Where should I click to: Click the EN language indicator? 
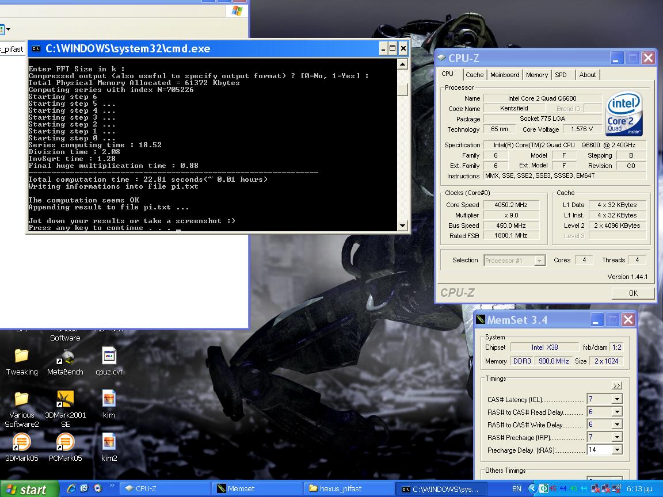517,488
